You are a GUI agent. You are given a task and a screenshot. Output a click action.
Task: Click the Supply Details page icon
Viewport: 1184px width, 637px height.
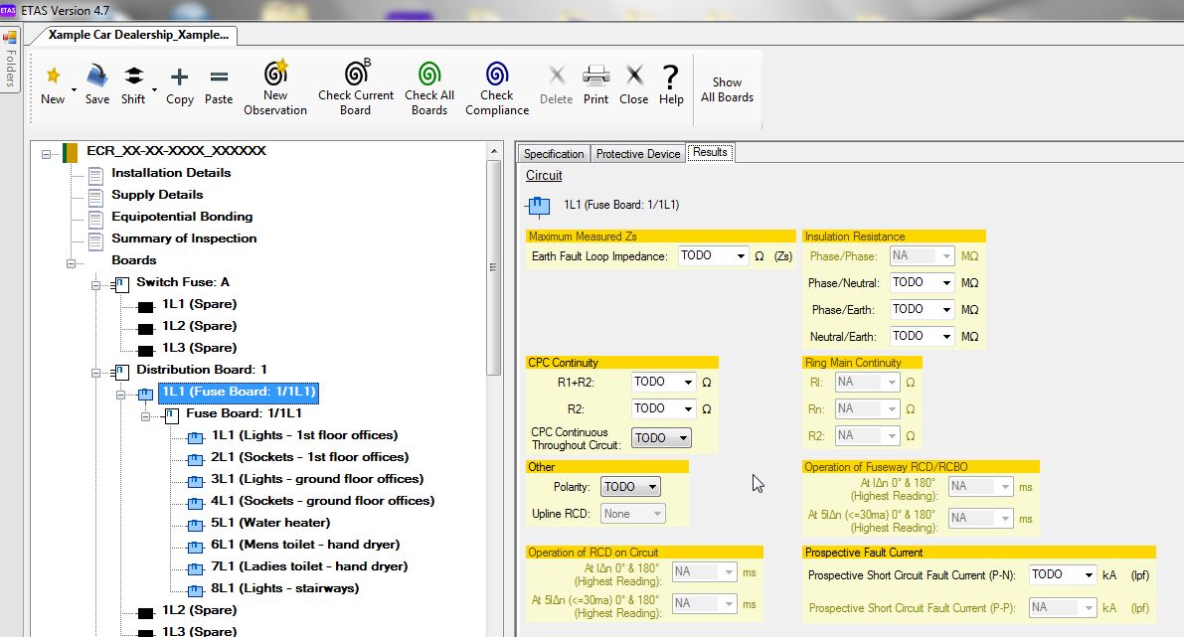[95, 198]
